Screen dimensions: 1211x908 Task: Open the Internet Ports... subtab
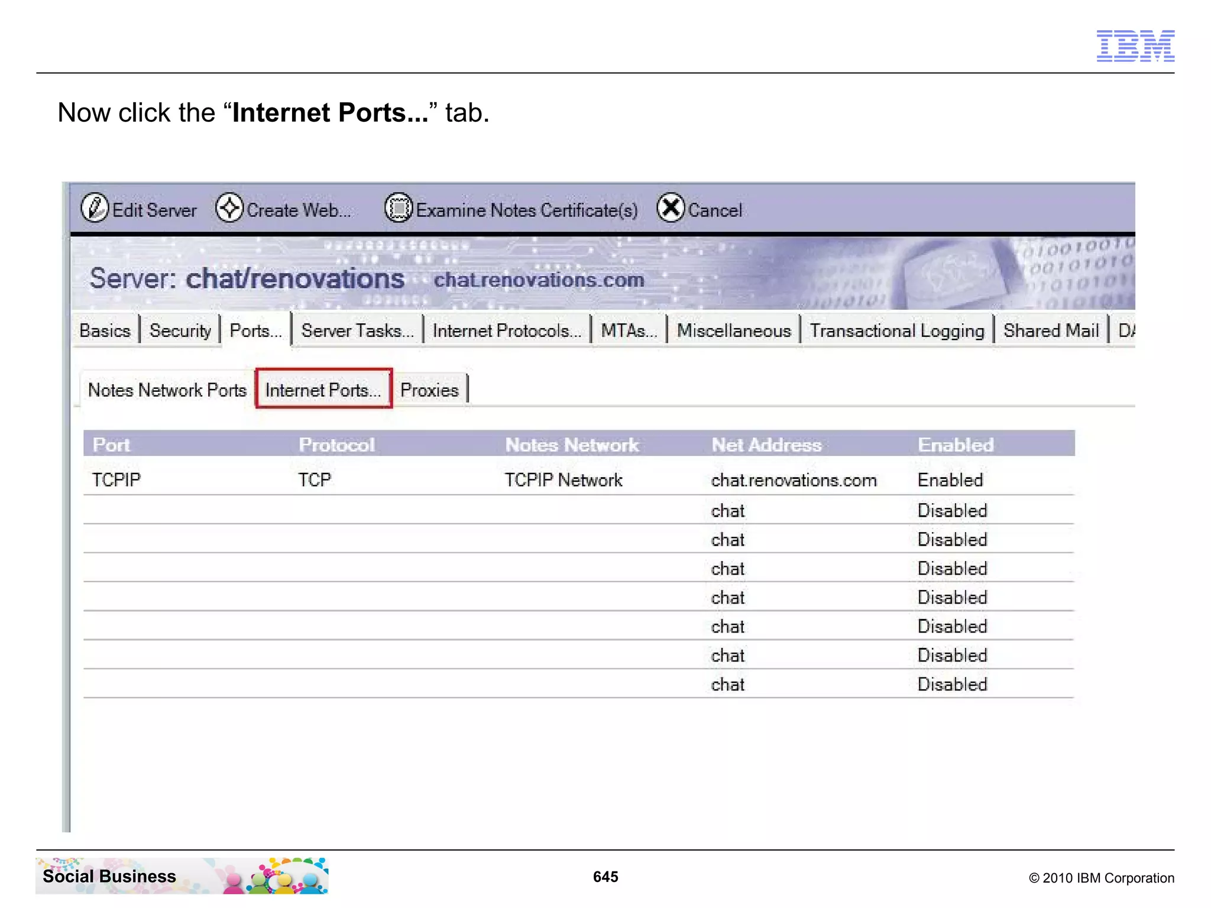pyautogui.click(x=323, y=389)
